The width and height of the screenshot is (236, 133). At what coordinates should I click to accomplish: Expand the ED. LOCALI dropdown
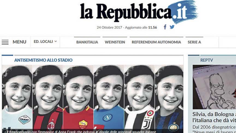pos(45,42)
